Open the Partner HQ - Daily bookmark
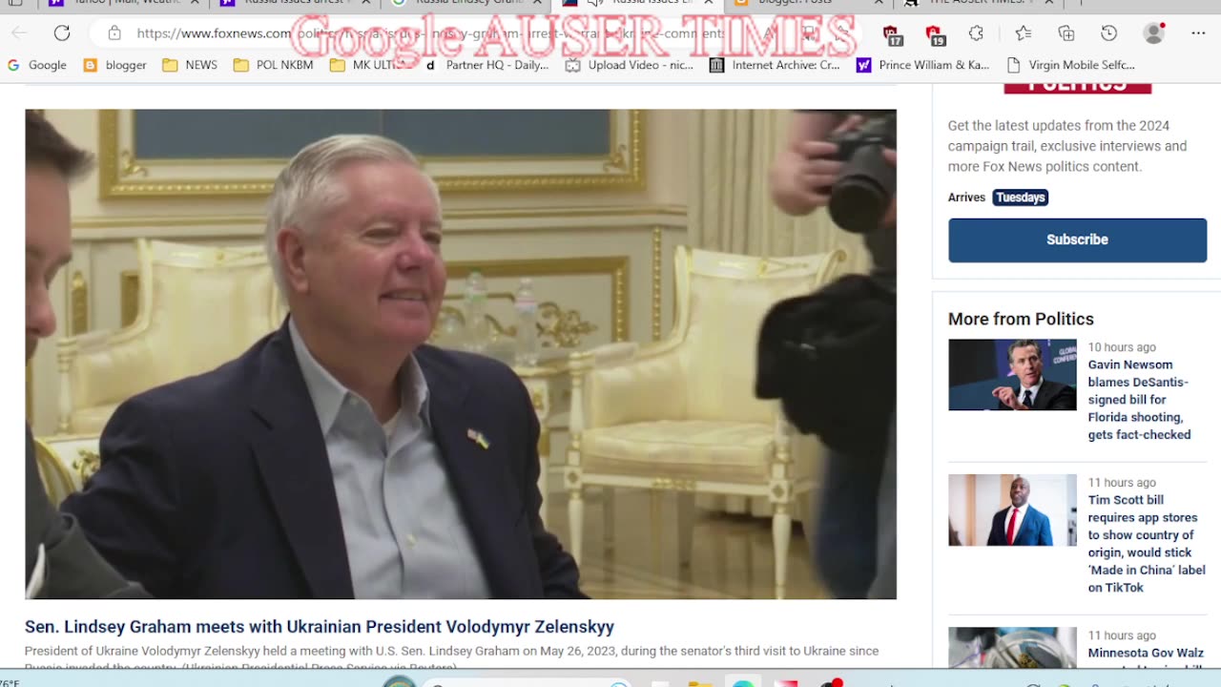Screen dimensions: 1221x687 (x=486, y=65)
